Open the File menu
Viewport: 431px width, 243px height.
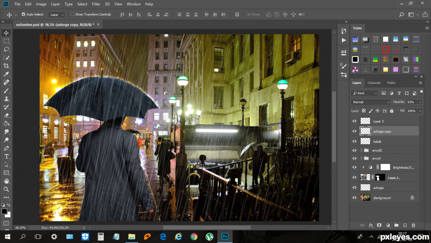(17, 4)
